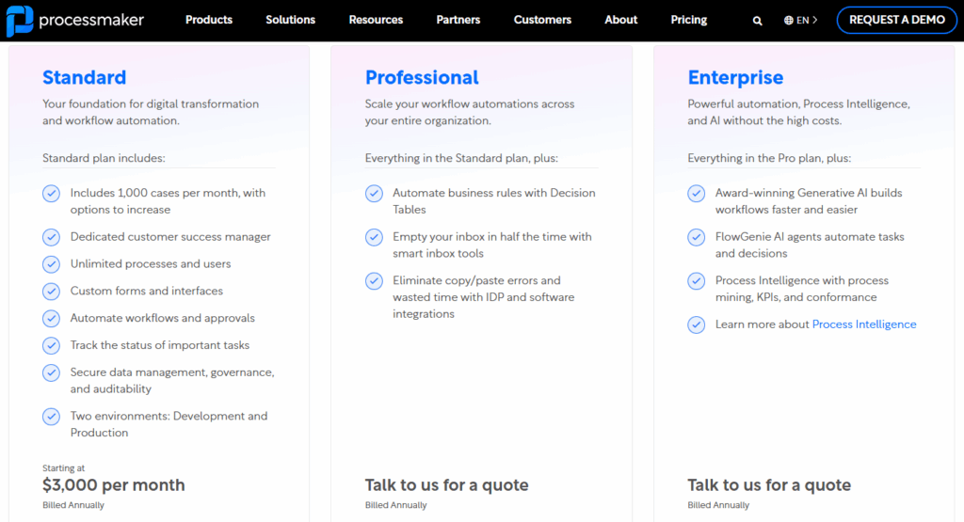Viewport: 964px width, 522px height.
Task: Click checkmark beside Unlimited processes and users
Action: 51,264
